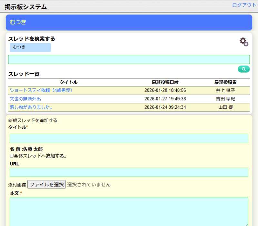The image size is (258, 226).
Task: Click the 最終投稿日時 column header
Action: tap(165, 82)
